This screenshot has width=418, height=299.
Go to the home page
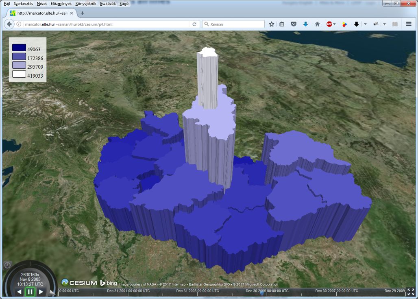click(317, 24)
